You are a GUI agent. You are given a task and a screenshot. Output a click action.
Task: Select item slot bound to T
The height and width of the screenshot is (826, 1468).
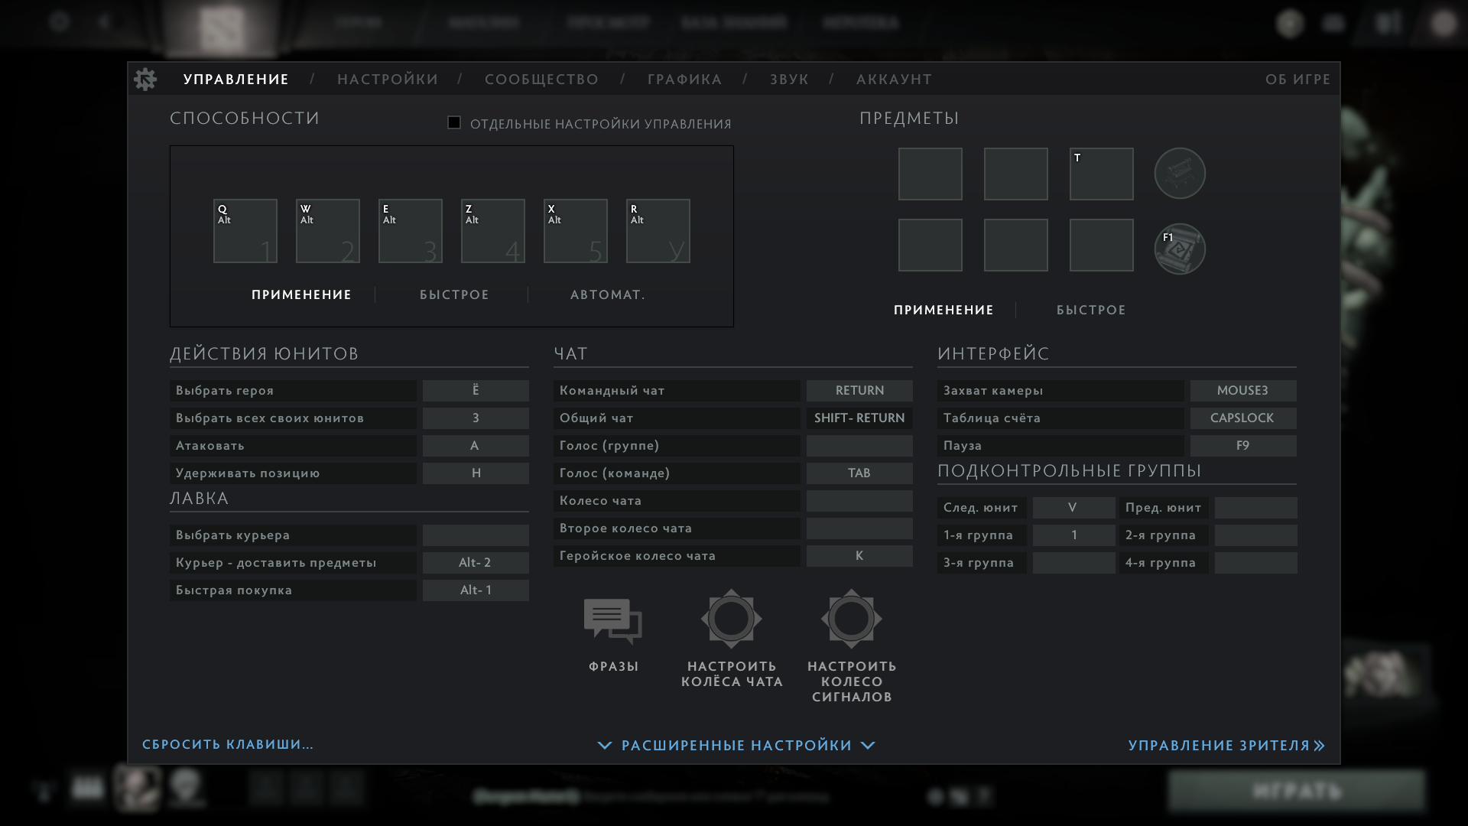click(x=1102, y=174)
